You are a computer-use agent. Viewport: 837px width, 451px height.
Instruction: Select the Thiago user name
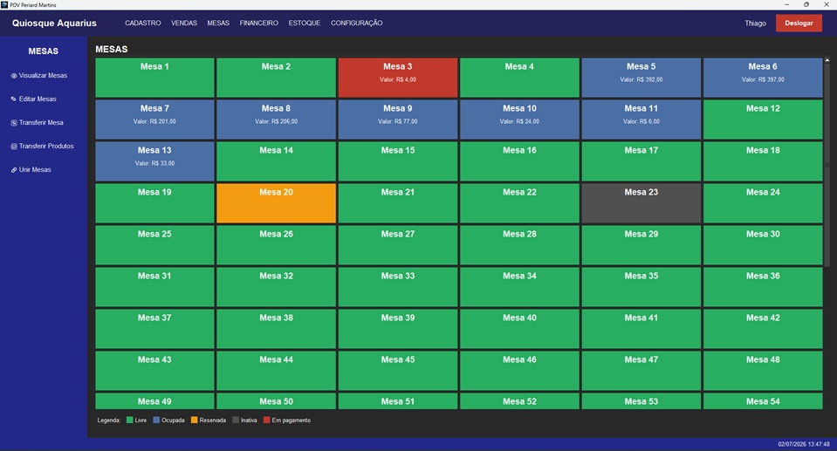[755, 24]
